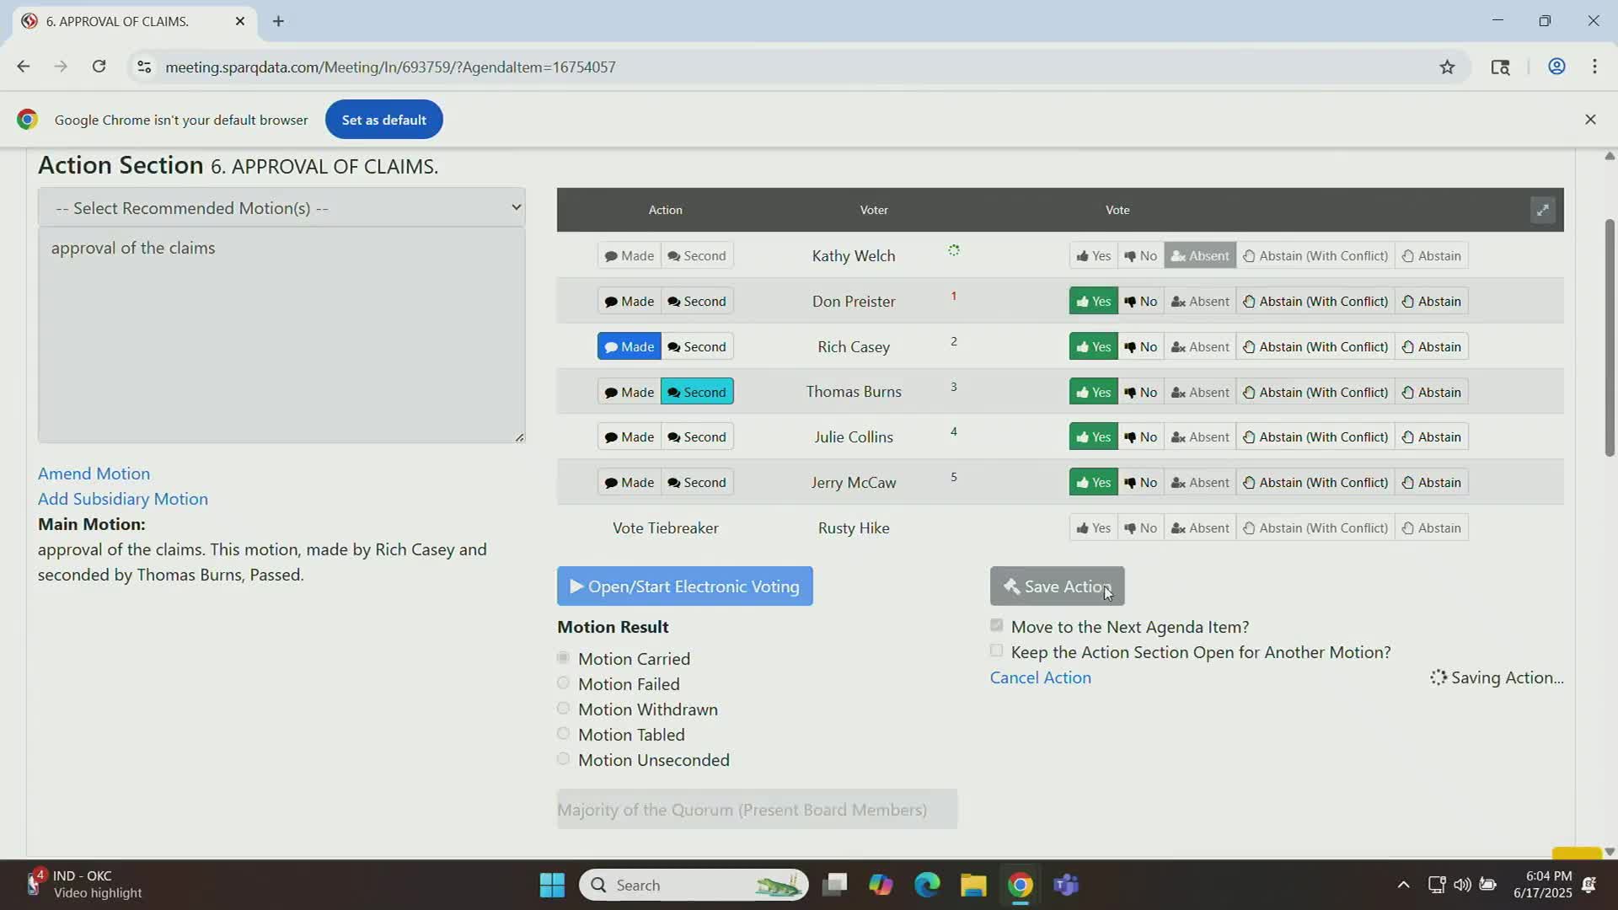Open a new browser tab

coord(278,21)
